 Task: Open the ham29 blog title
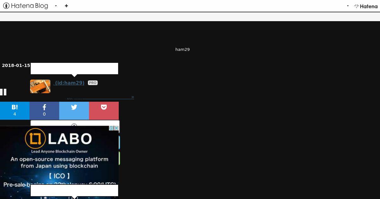click(x=182, y=49)
